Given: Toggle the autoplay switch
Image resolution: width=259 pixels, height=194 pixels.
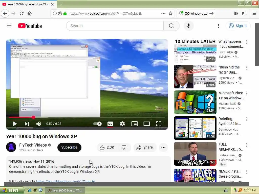Looking at the screenshot, I should point(97,124).
